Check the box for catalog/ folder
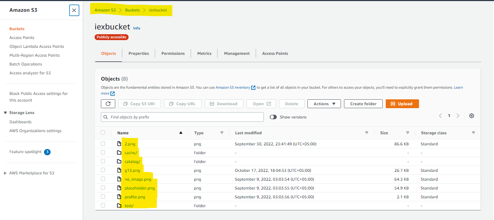Image resolution: width=494 pixels, height=220 pixels. (103, 161)
